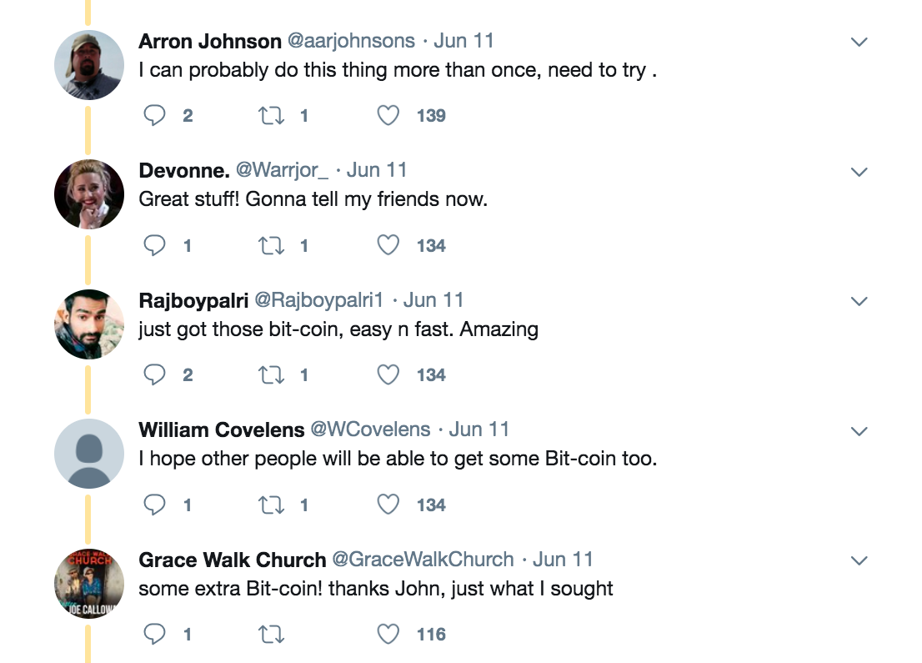Open the @aarjohnsons profile handle

(351, 41)
